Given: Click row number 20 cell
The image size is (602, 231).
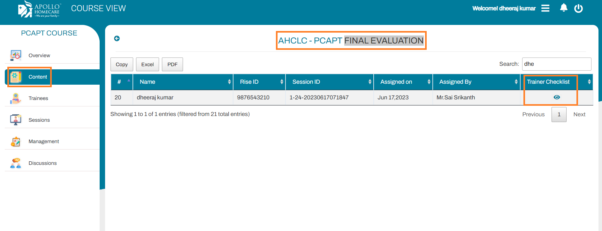Looking at the screenshot, I should 122,97.
